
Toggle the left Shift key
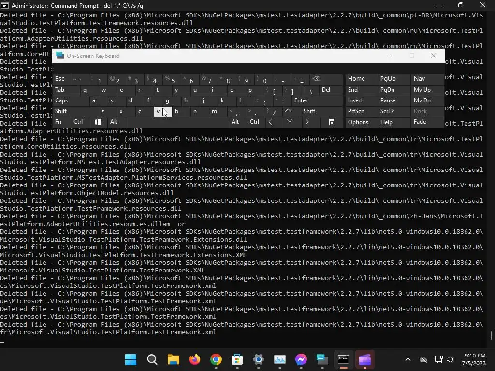click(x=75, y=111)
